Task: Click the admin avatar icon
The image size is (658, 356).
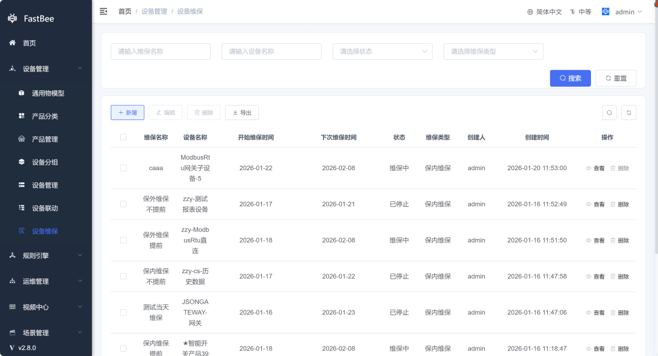Action: [x=606, y=12]
